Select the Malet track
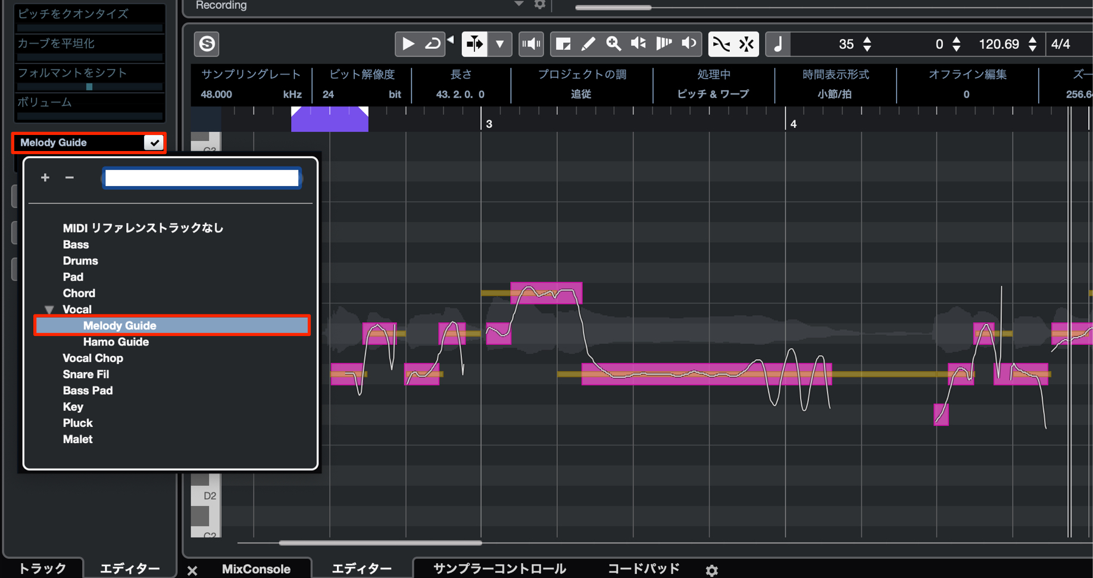 coord(77,439)
